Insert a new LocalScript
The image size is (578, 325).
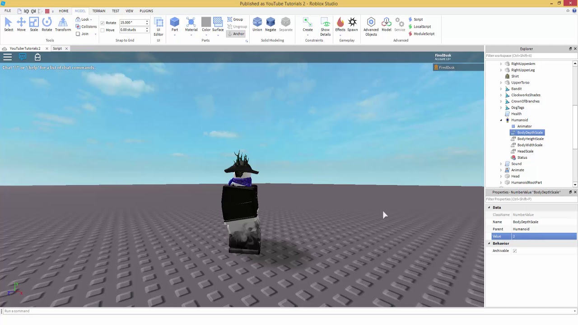(x=420, y=27)
